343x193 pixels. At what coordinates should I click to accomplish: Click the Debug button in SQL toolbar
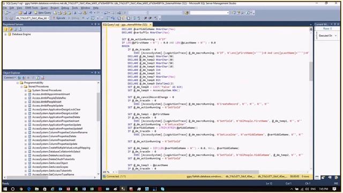pyautogui.click(x=73, y=18)
